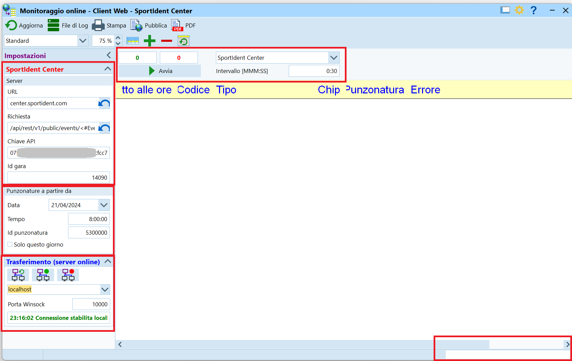Screen dimensions: 572x361
Task: Enable Solo questo giorno checkbox
Action: coord(10,244)
